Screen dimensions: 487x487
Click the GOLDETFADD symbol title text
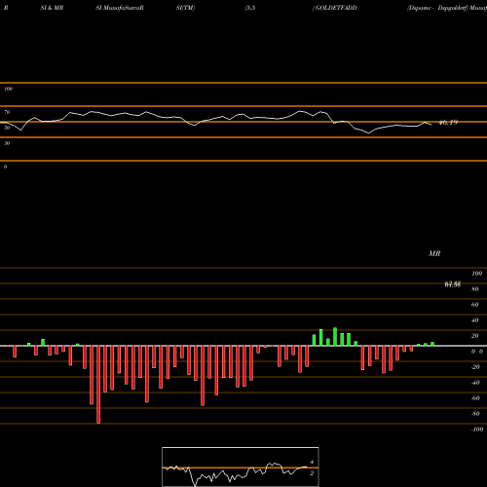tap(336, 8)
